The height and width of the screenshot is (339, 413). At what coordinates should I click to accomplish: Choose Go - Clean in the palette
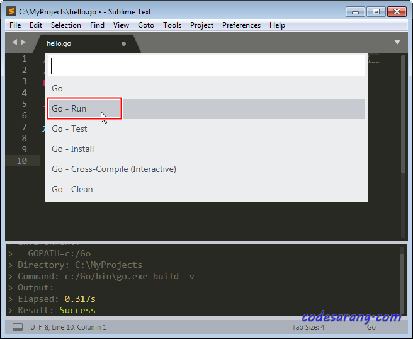(x=206, y=189)
